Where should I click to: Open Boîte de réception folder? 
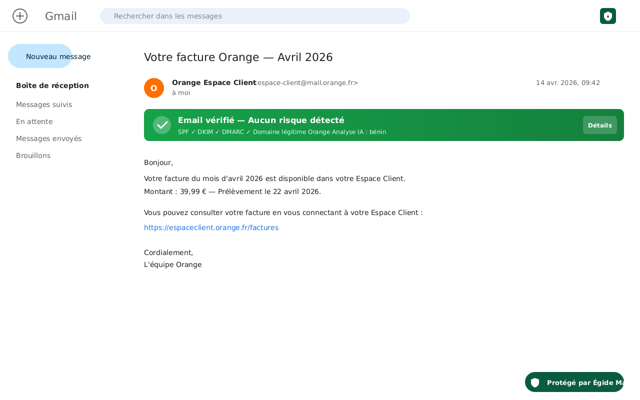(52, 85)
